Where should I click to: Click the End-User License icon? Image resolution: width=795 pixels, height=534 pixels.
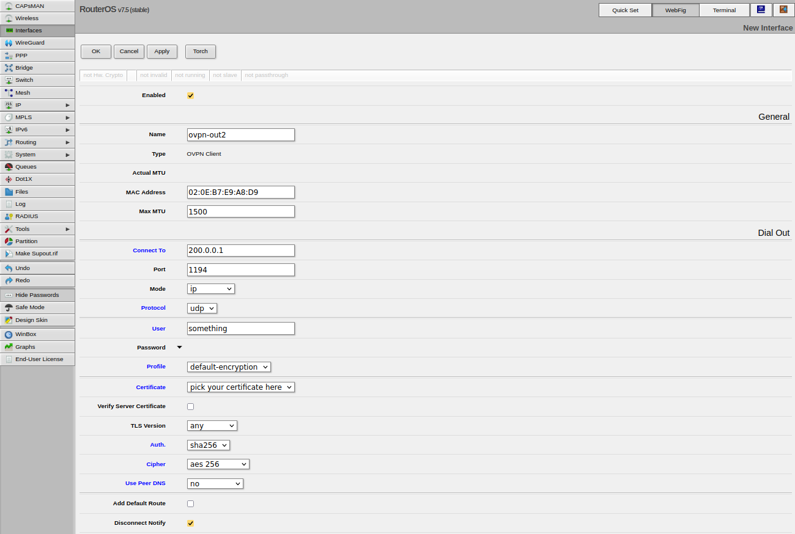[x=9, y=359]
